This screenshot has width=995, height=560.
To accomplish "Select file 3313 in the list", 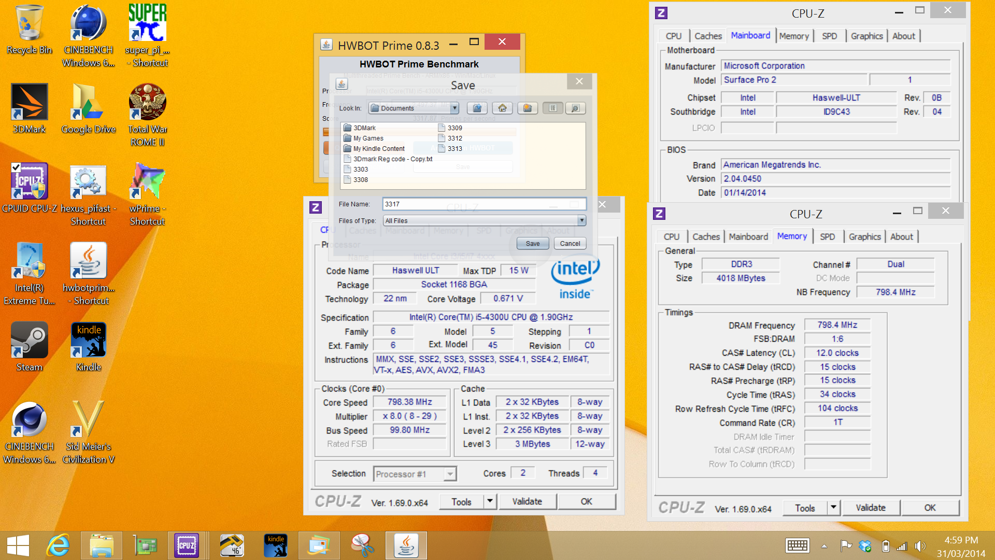I will coord(450,148).
